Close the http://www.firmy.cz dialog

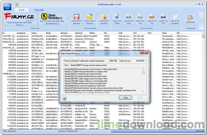[144, 53]
